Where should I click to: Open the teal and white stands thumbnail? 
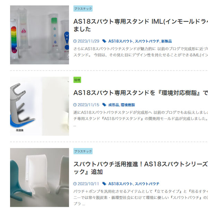40,177
